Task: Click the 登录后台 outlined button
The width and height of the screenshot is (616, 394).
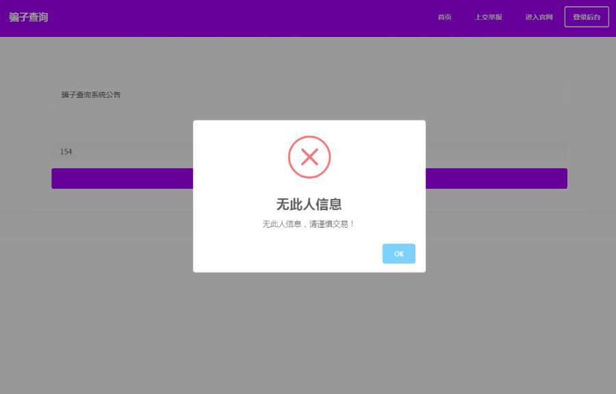Action: click(587, 17)
